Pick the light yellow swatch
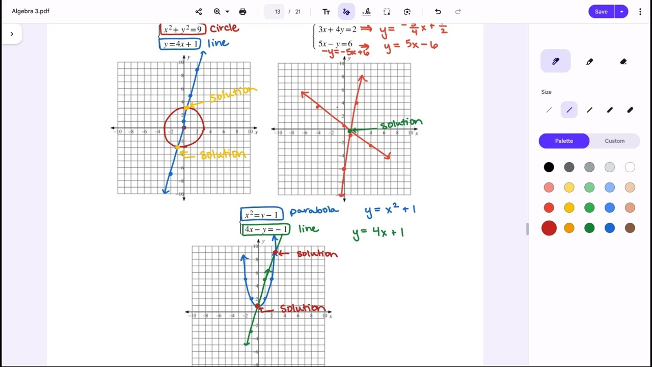Image resolution: width=652 pixels, height=367 pixels. (569, 188)
